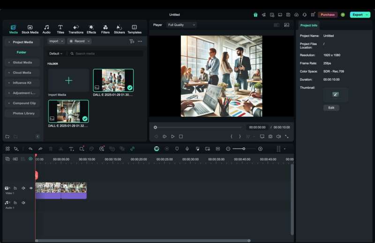Open the Stickers panel
Screen dimensions: 375x243
(119, 29)
